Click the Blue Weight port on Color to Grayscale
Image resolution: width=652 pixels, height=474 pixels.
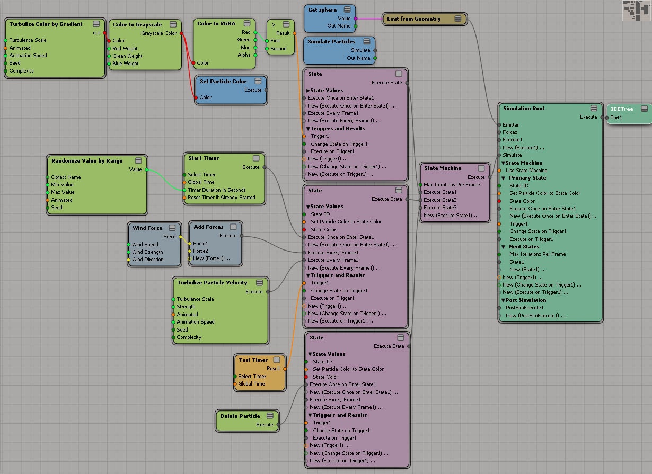109,64
